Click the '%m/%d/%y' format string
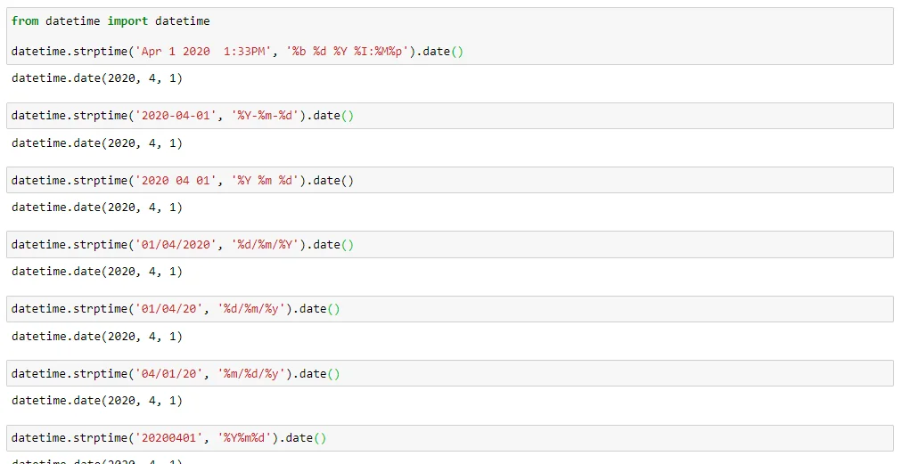The height and width of the screenshot is (464, 902). tap(254, 373)
